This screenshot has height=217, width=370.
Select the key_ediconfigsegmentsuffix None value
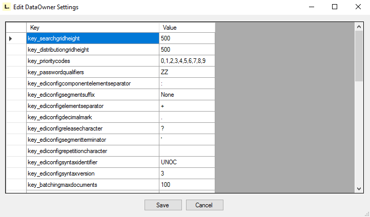pos(187,95)
